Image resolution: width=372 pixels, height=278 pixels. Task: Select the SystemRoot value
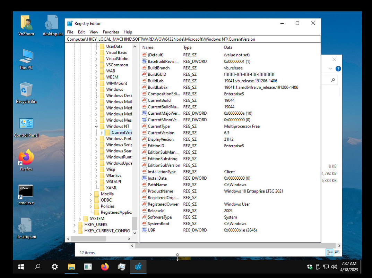click(158, 223)
